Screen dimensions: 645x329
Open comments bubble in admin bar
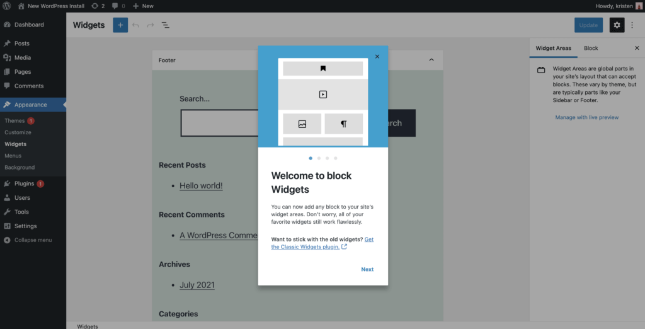coord(118,6)
